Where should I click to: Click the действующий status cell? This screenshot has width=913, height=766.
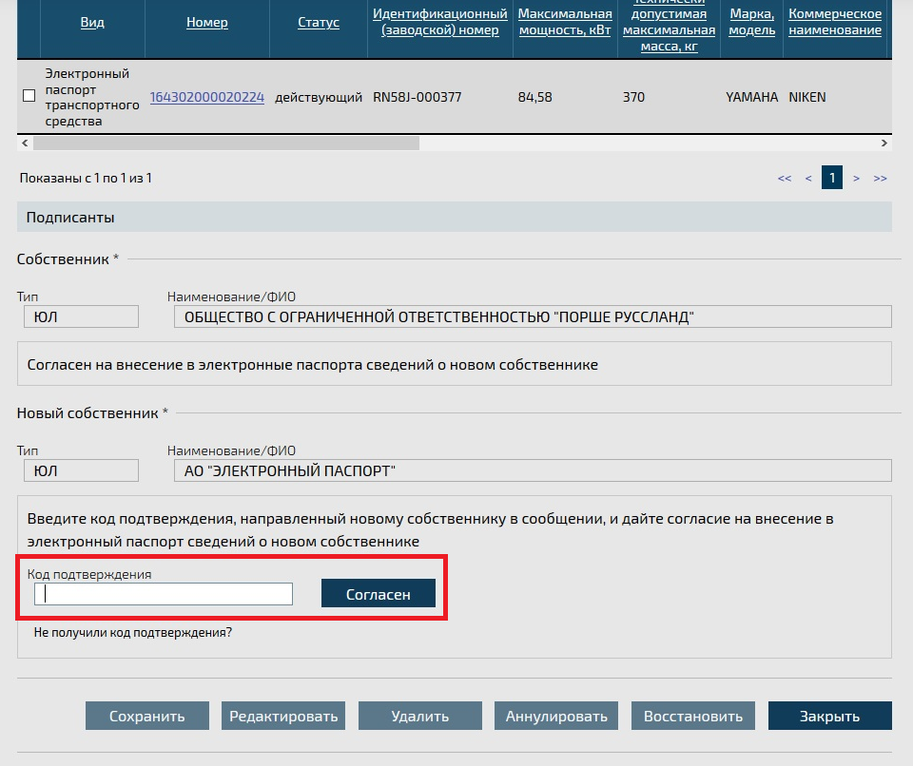coord(319,97)
